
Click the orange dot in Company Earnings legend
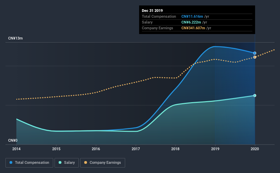coord(86,162)
